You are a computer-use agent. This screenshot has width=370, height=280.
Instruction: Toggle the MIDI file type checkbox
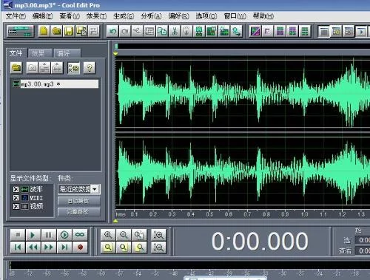tap(16, 198)
